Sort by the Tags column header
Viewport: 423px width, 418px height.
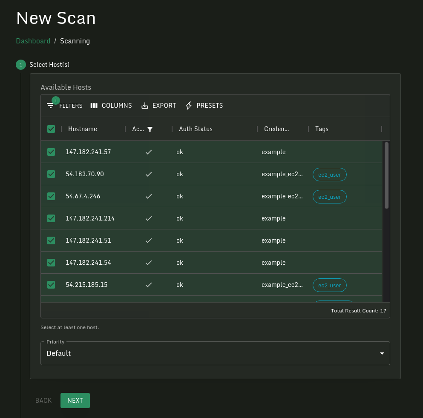click(322, 129)
